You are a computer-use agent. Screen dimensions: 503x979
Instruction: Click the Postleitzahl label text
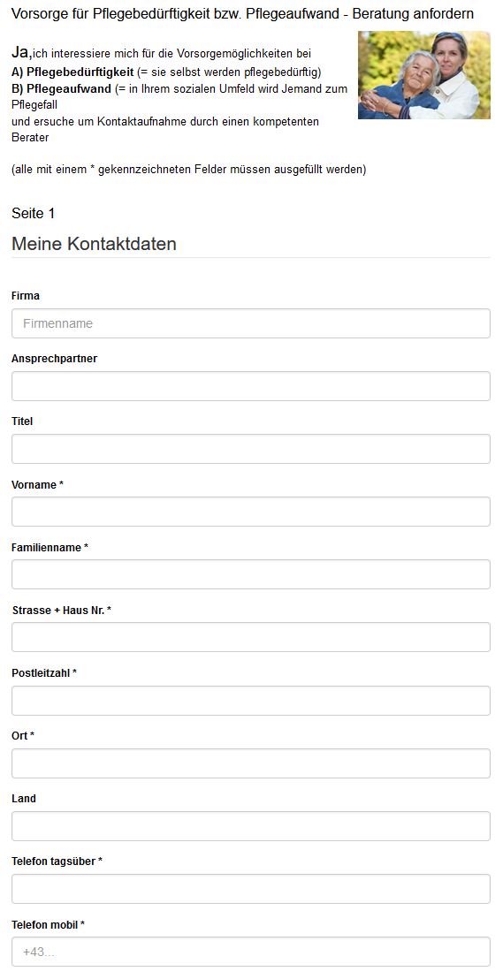pyautogui.click(x=43, y=673)
